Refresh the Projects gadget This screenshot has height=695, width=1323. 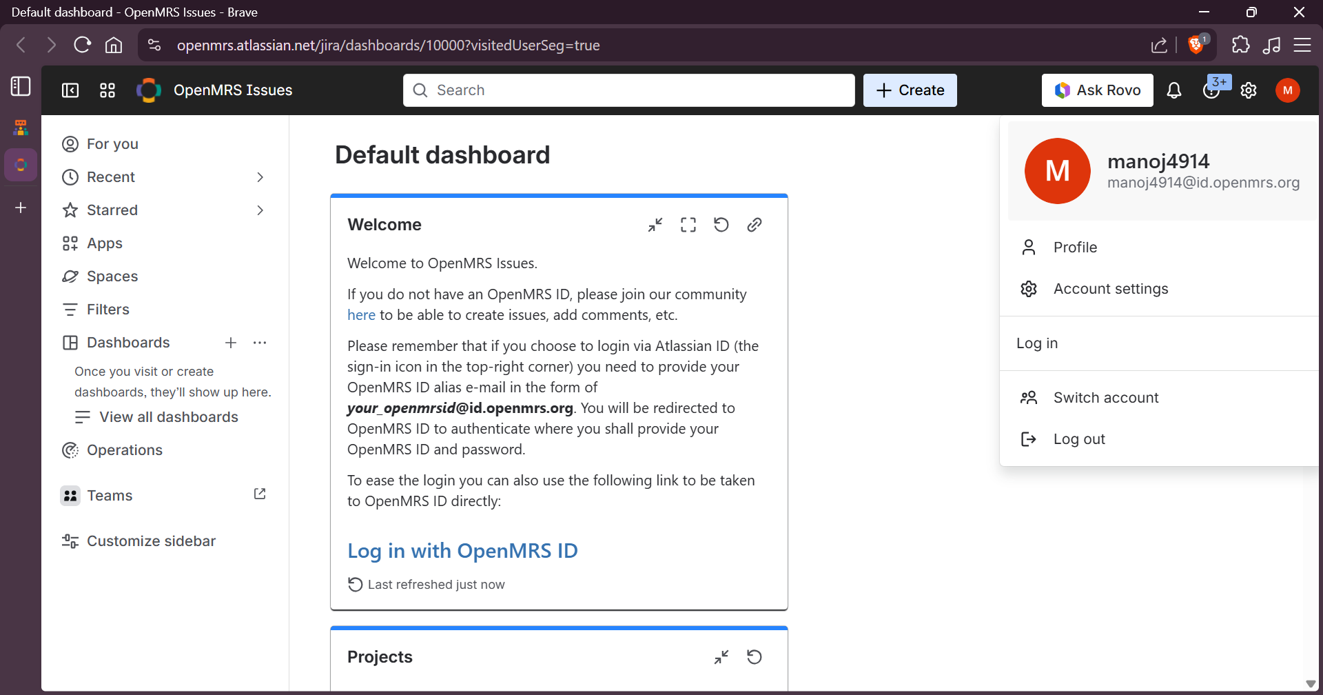[754, 657]
